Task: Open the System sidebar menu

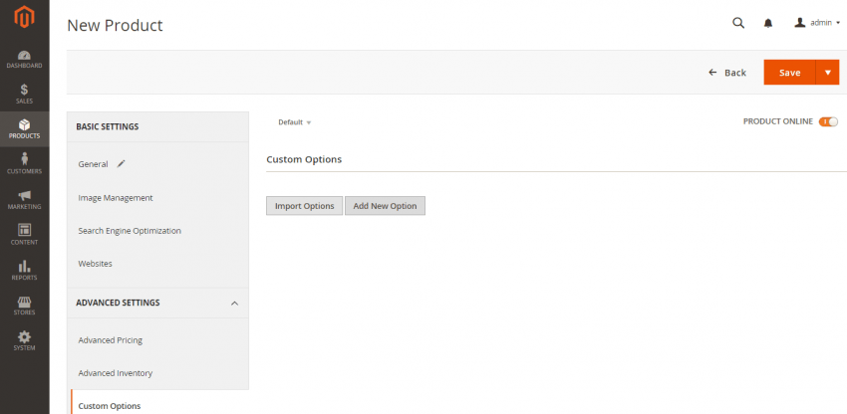Action: [24, 340]
